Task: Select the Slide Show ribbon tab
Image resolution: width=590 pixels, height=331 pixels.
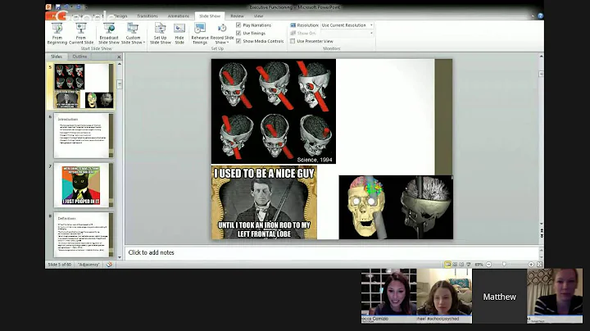Action: (210, 16)
